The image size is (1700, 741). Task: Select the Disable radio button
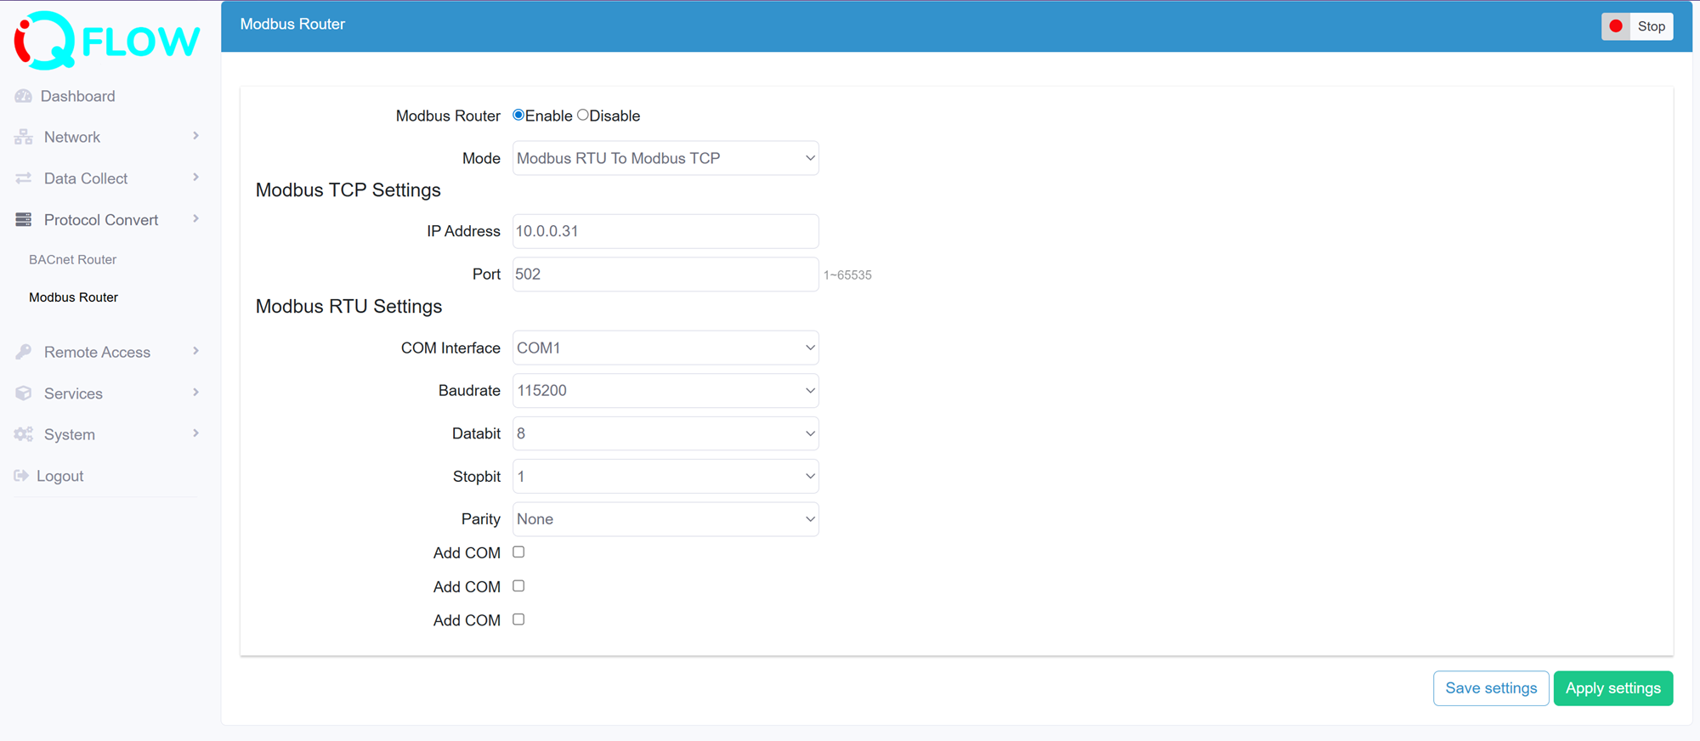click(x=582, y=115)
